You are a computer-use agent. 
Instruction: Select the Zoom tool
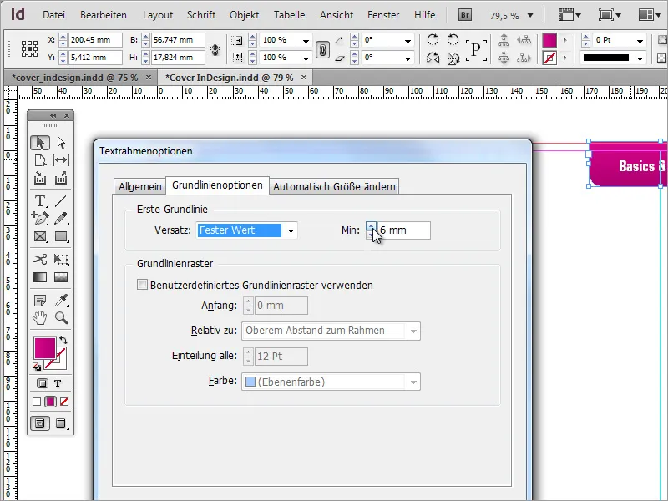point(61,318)
